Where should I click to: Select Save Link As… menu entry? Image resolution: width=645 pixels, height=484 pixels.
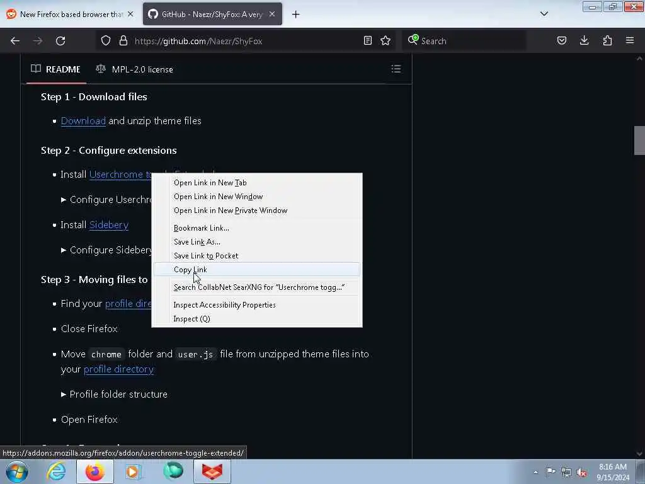(257, 242)
